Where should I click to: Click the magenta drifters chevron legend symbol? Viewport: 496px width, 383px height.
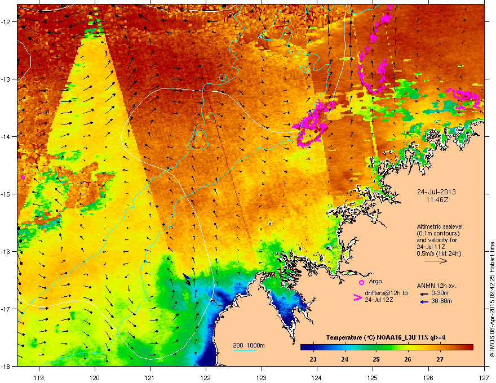[x=358, y=297]
